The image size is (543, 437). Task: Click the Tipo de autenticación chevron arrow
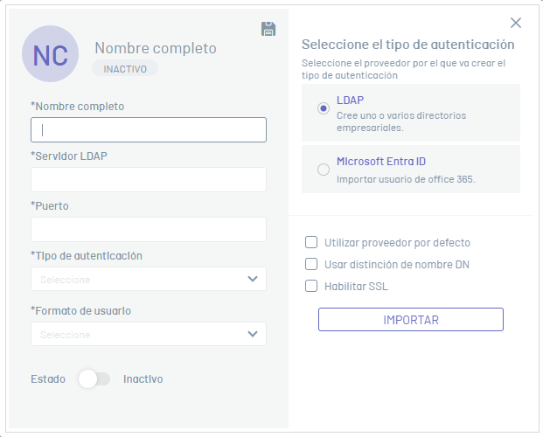coord(253,280)
